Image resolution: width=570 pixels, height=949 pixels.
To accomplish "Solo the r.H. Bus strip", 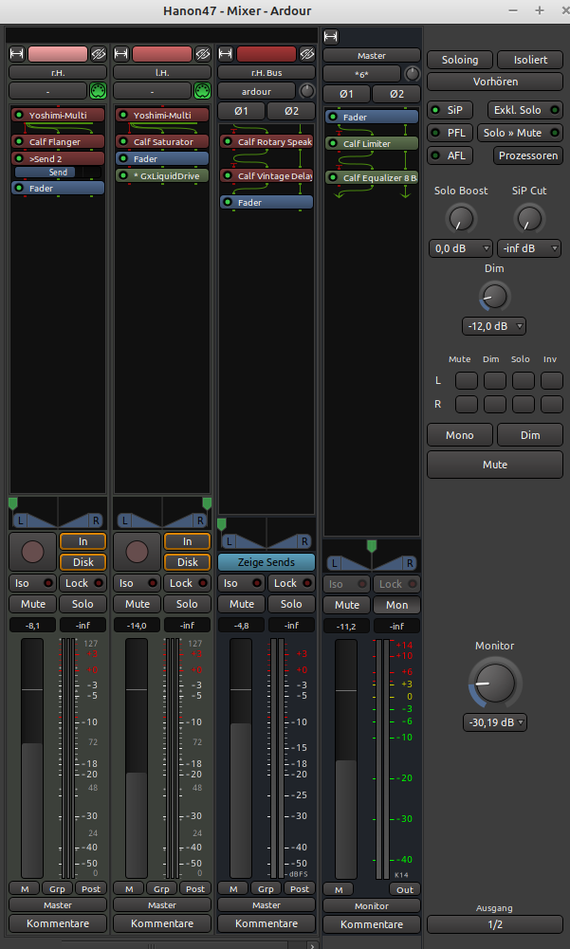I will tap(291, 604).
